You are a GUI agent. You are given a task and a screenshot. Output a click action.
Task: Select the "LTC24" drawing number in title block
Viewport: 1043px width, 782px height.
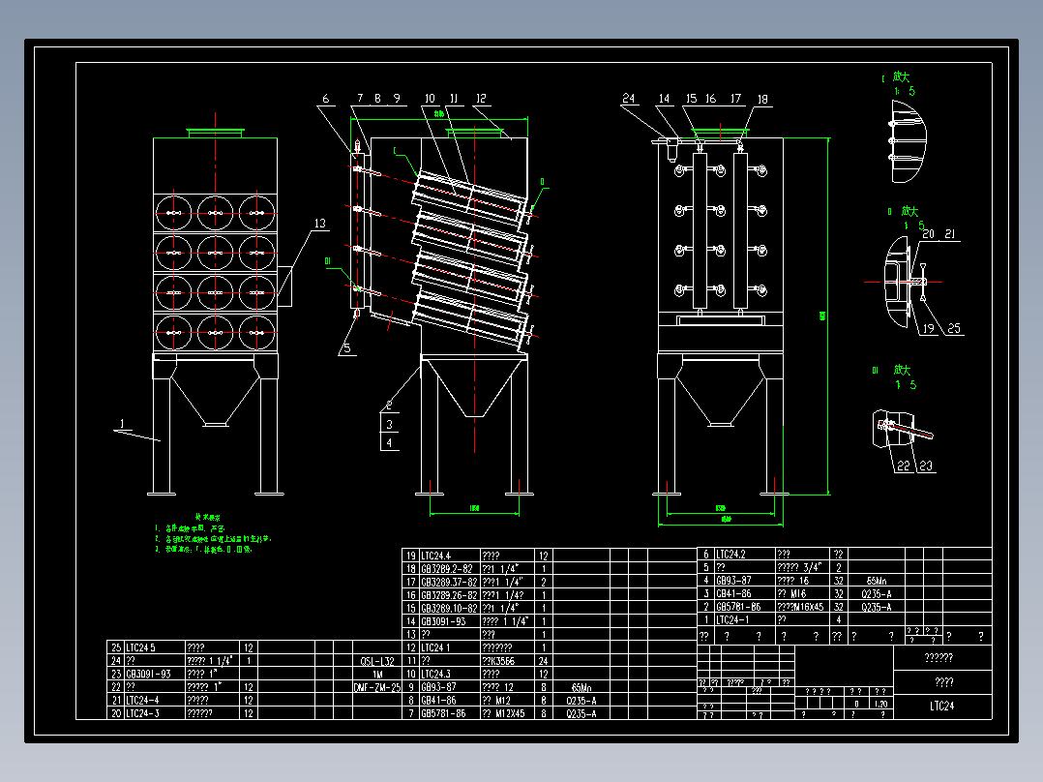coord(942,707)
